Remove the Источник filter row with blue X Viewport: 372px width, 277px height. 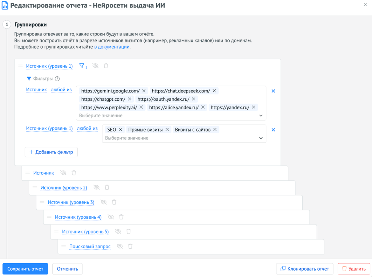pos(274,91)
